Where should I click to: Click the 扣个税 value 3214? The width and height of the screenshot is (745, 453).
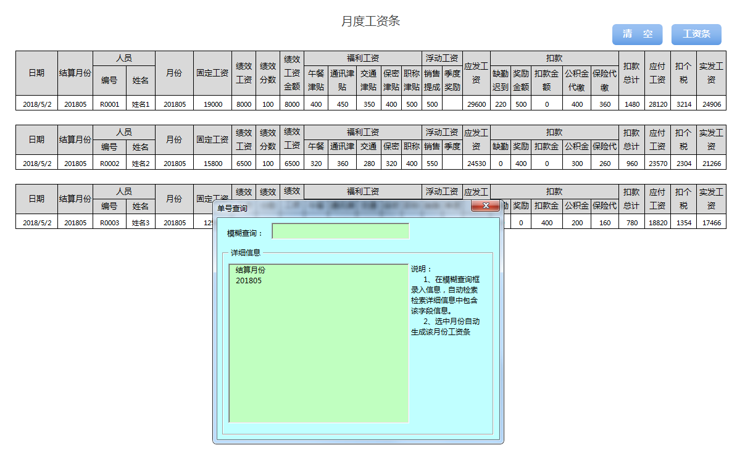(683, 104)
